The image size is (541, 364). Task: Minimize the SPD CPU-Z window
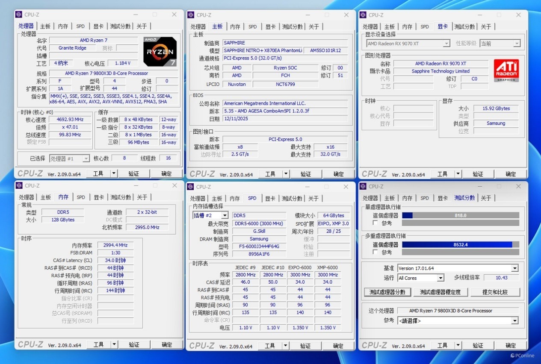tap(307, 187)
